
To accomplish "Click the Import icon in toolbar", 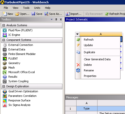I will (x=68, y=14).
